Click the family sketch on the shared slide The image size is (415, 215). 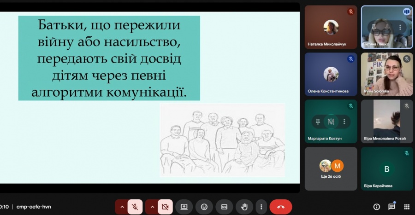click(222, 140)
